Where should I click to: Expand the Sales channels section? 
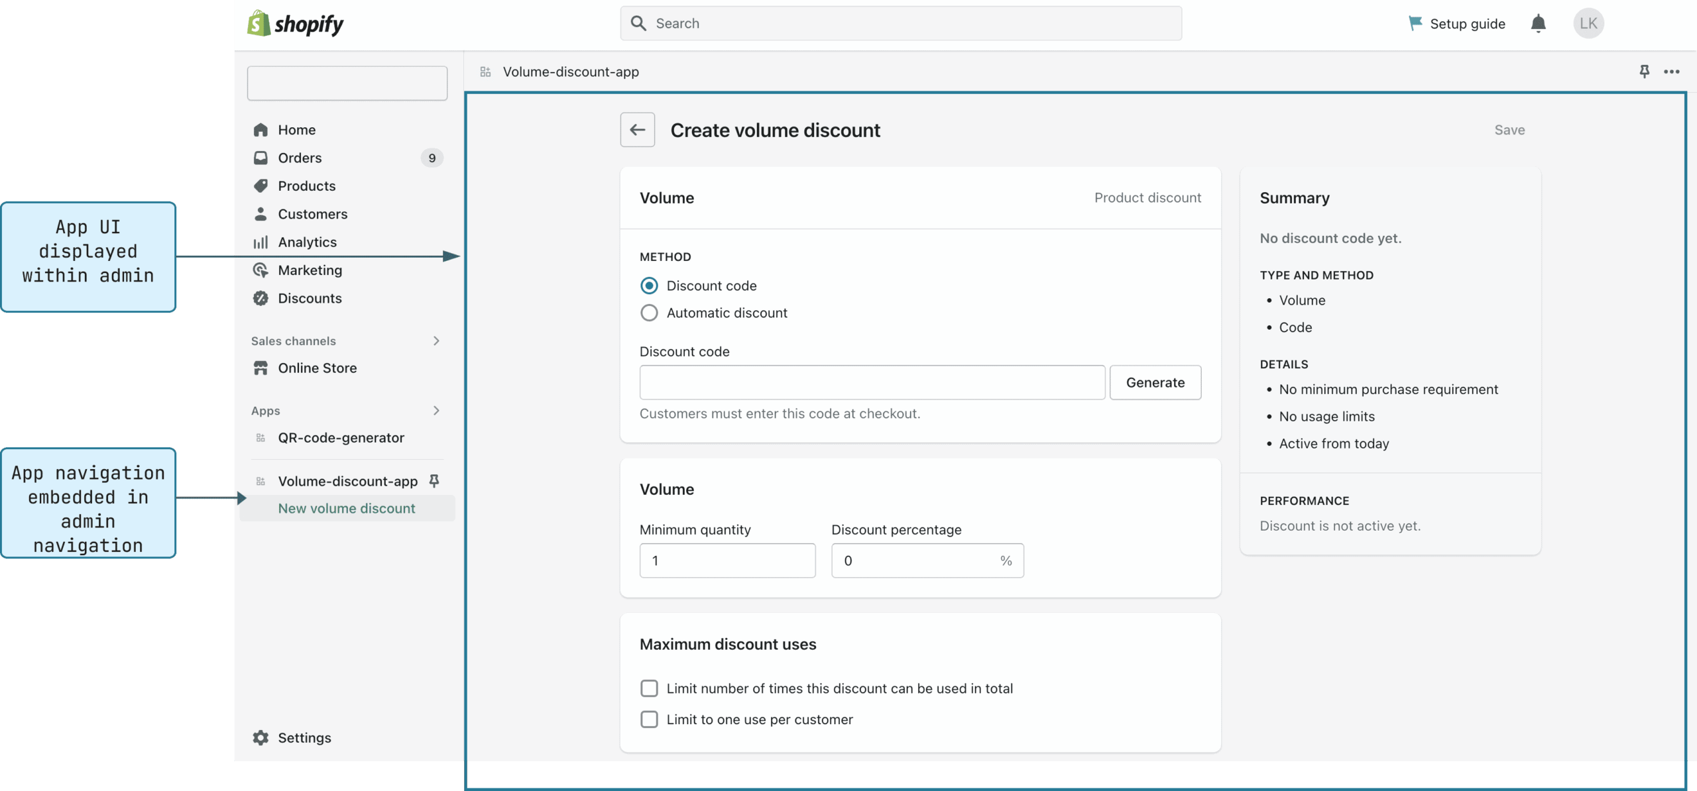436,341
